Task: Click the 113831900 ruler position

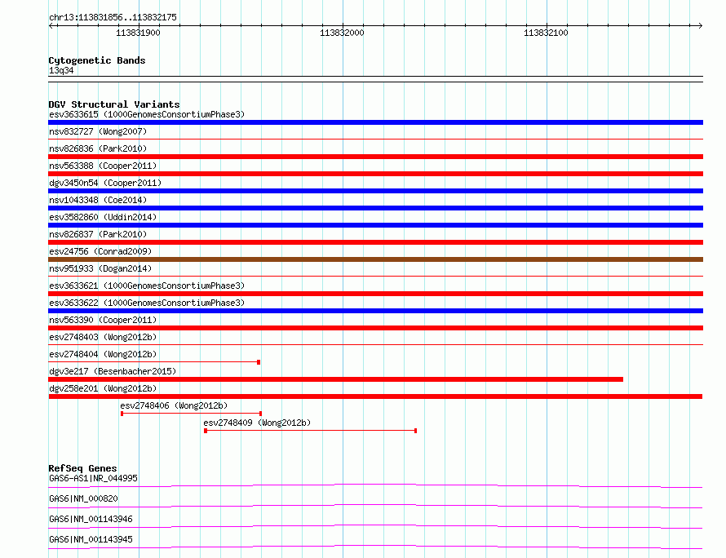Action: pyautogui.click(x=138, y=33)
